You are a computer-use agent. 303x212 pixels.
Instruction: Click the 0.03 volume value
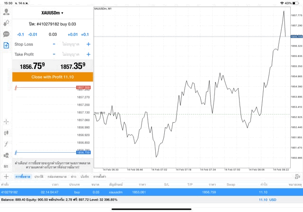click(53, 35)
